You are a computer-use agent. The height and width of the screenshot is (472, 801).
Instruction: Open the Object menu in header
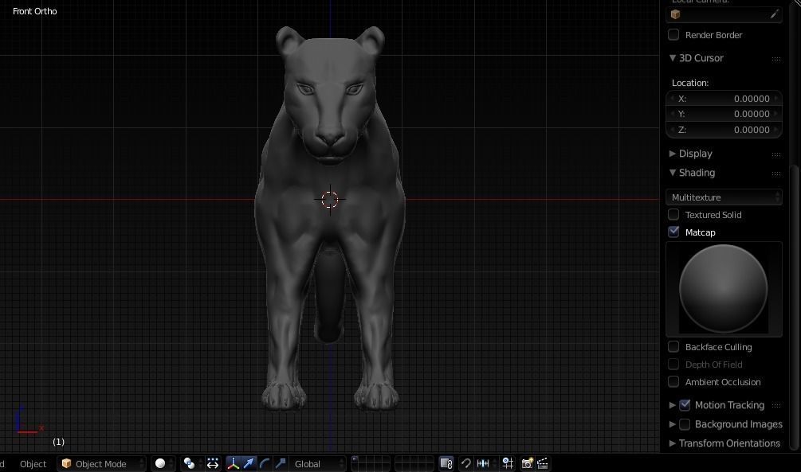(x=33, y=464)
